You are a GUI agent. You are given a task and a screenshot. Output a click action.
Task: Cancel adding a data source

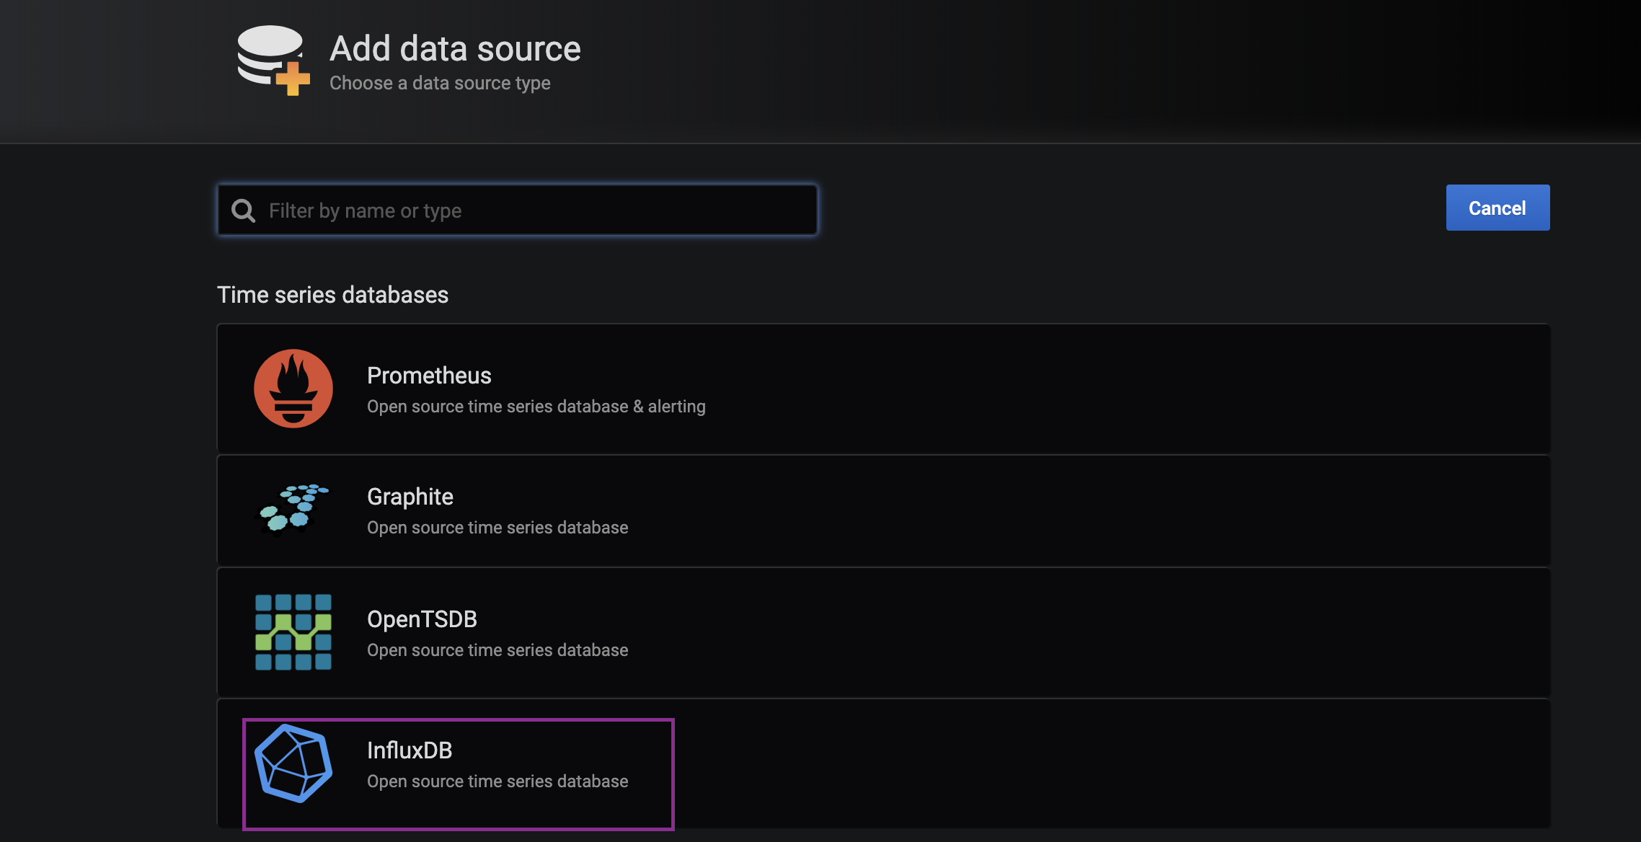1498,208
